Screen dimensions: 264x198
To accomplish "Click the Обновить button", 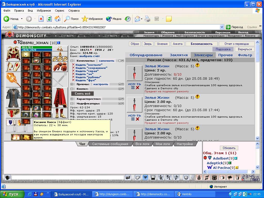I will click(x=229, y=148).
